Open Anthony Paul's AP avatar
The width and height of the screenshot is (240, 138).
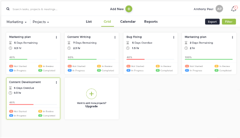[219, 9]
